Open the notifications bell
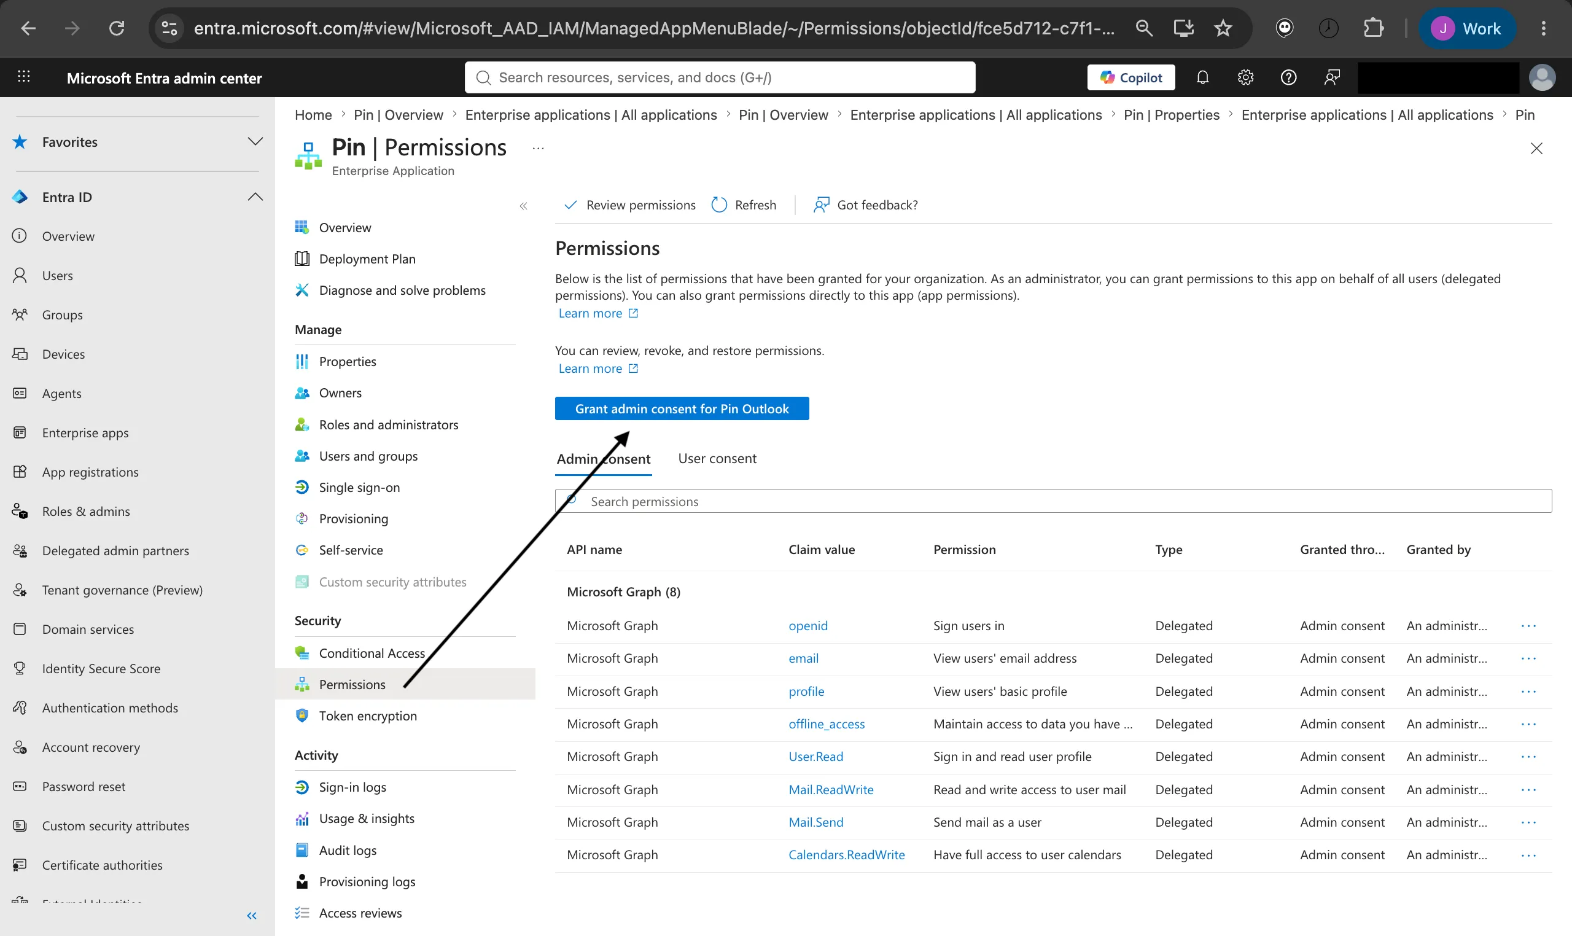The width and height of the screenshot is (1572, 936). tap(1202, 77)
